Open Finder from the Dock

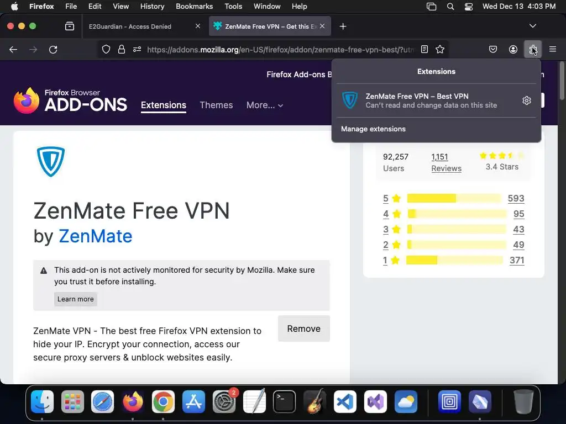tap(42, 401)
